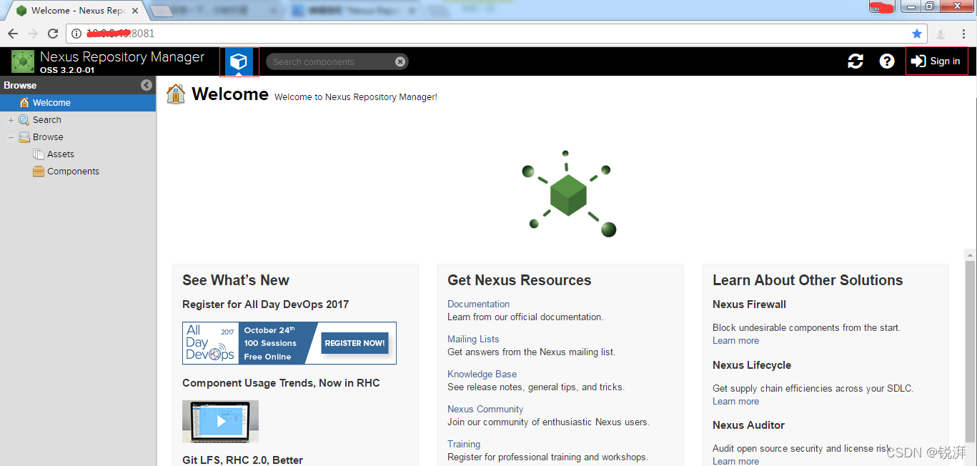Viewport: 977px width, 466px height.
Task: Select Welcome in the sidebar
Action: 78,102
